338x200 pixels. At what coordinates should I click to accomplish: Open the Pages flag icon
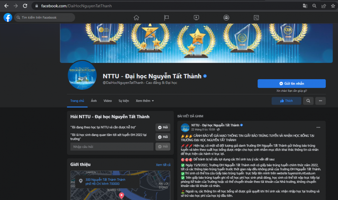pyautogui.click(x=166, y=18)
